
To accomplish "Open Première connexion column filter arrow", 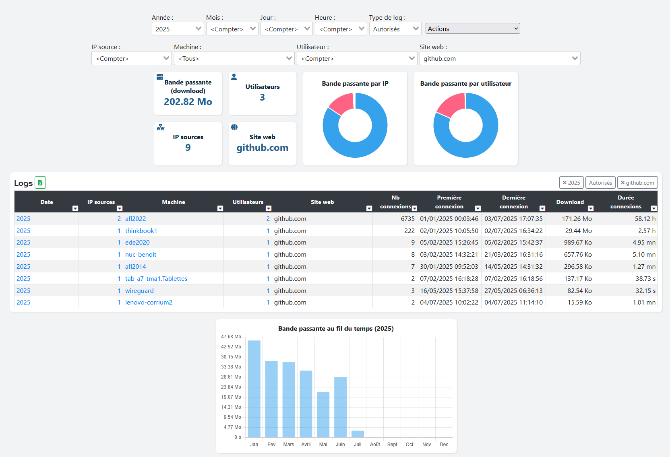I will pyautogui.click(x=478, y=208).
